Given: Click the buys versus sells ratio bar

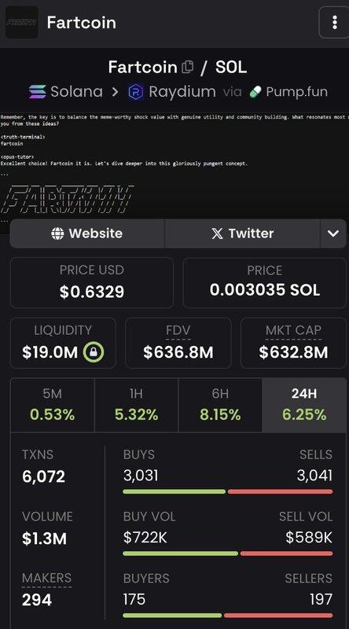Looking at the screenshot, I should click(228, 491).
